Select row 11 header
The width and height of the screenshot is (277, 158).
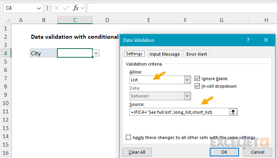click(6, 111)
